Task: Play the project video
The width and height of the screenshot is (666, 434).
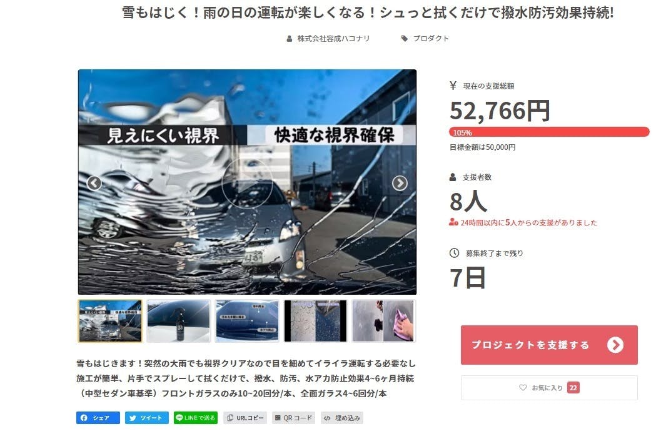Action: point(247,183)
